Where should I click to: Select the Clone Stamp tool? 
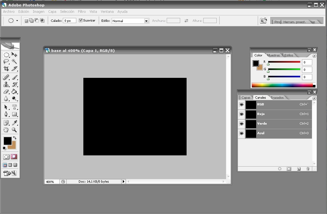click(x=6, y=84)
